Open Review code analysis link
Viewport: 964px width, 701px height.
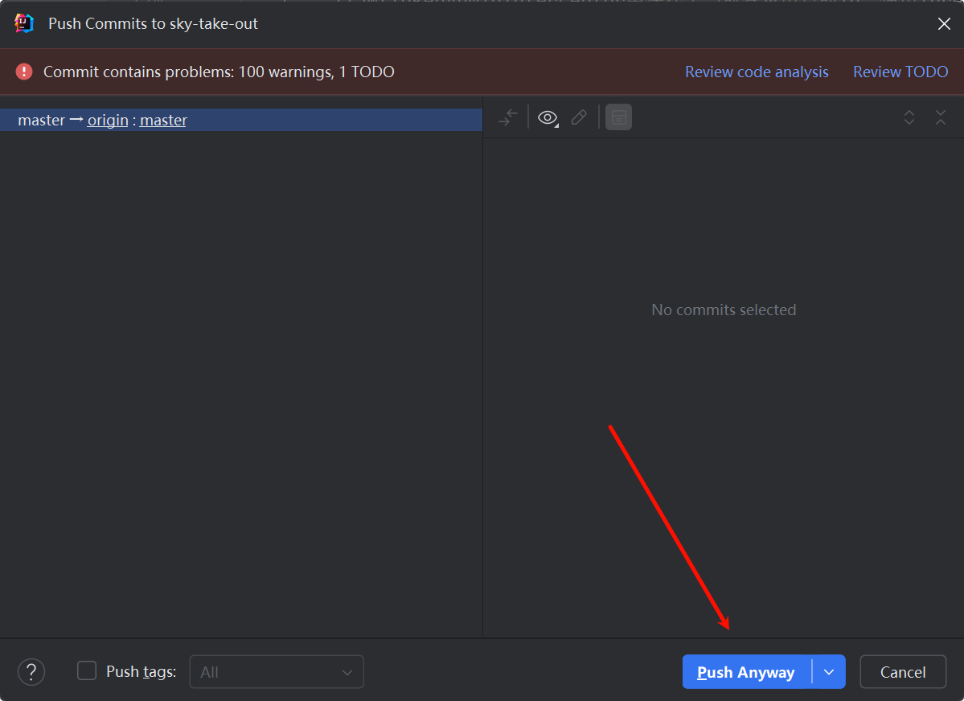pyautogui.click(x=757, y=72)
